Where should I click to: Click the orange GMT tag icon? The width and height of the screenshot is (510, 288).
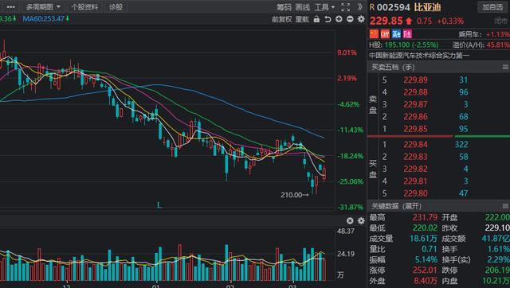point(385,33)
